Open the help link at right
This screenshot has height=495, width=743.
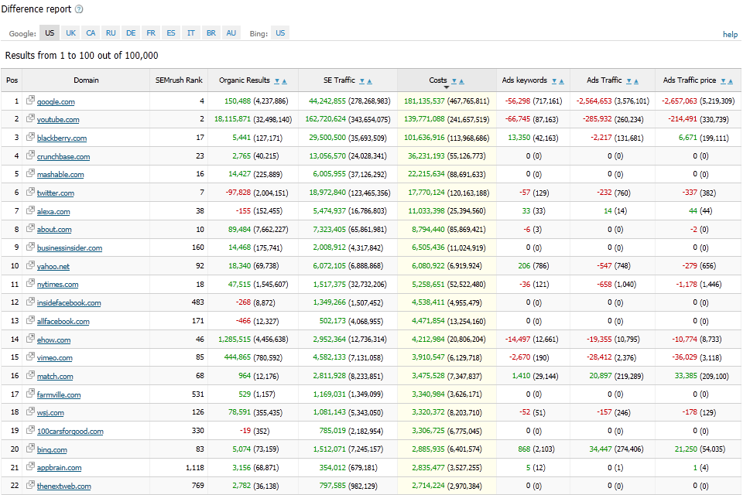730,34
